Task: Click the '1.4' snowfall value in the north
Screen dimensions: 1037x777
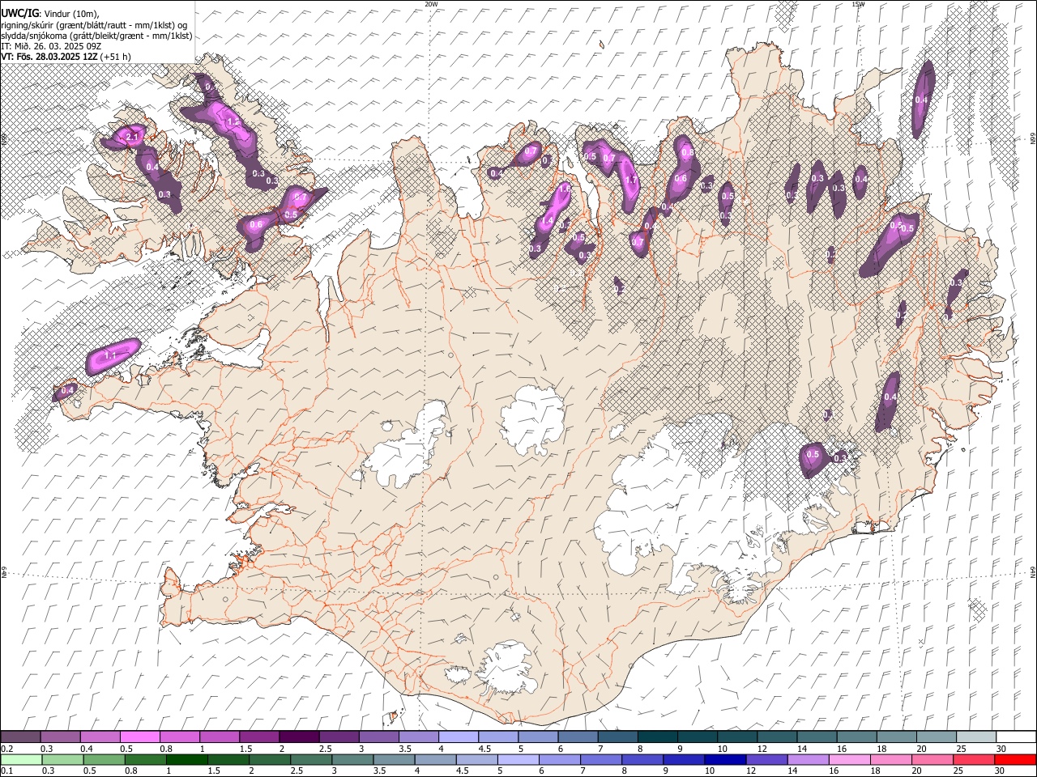Action: (x=547, y=220)
